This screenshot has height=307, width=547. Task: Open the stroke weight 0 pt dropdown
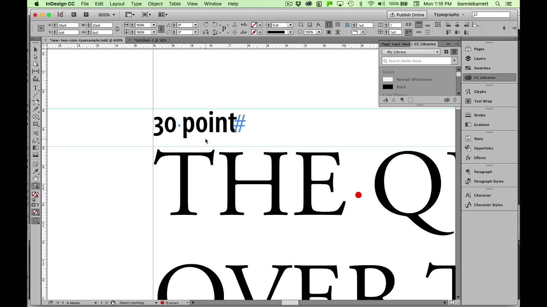[x=291, y=25]
